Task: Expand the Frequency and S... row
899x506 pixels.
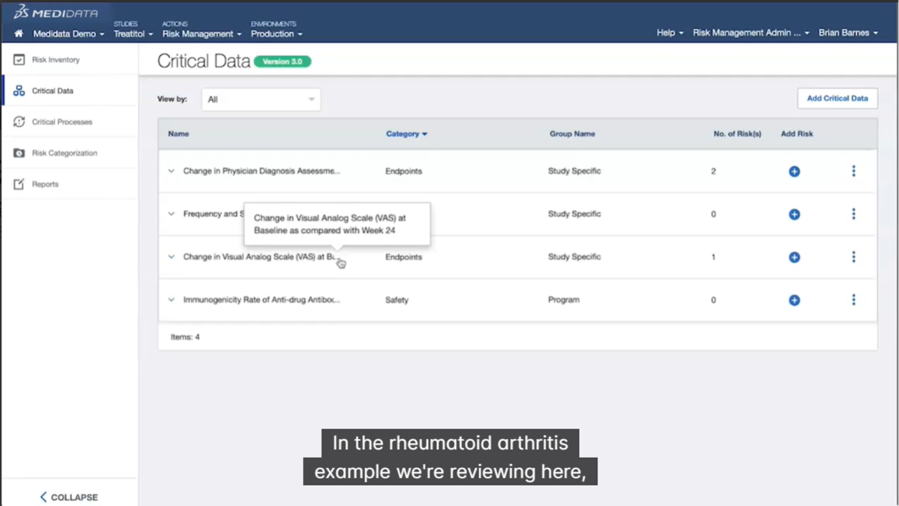Action: [x=172, y=214]
